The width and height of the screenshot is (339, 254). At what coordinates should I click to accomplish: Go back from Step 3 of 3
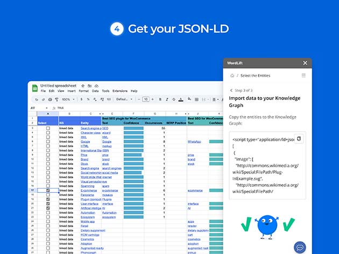point(231,90)
